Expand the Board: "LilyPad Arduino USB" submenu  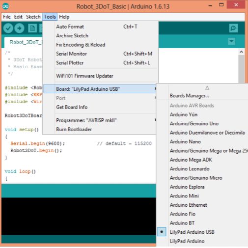tap(100, 89)
